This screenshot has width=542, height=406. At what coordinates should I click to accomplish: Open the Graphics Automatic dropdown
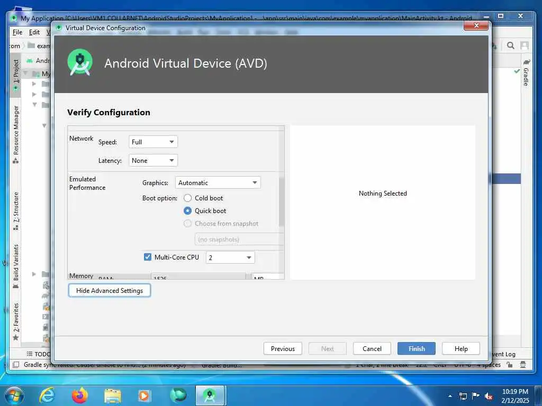click(218, 182)
